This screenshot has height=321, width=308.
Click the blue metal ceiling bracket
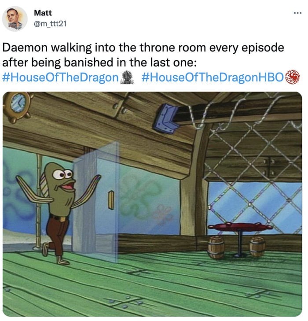(x=165, y=119)
